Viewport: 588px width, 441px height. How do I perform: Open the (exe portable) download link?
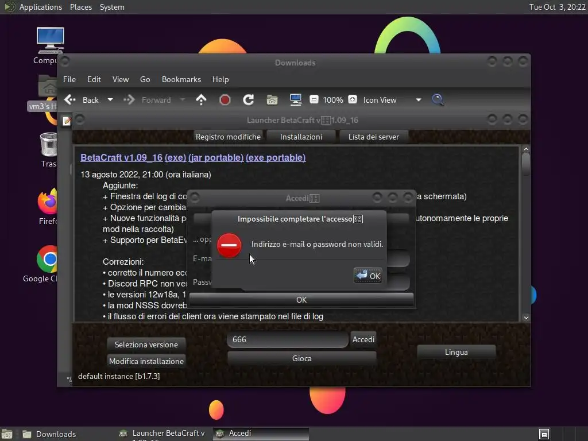276,157
